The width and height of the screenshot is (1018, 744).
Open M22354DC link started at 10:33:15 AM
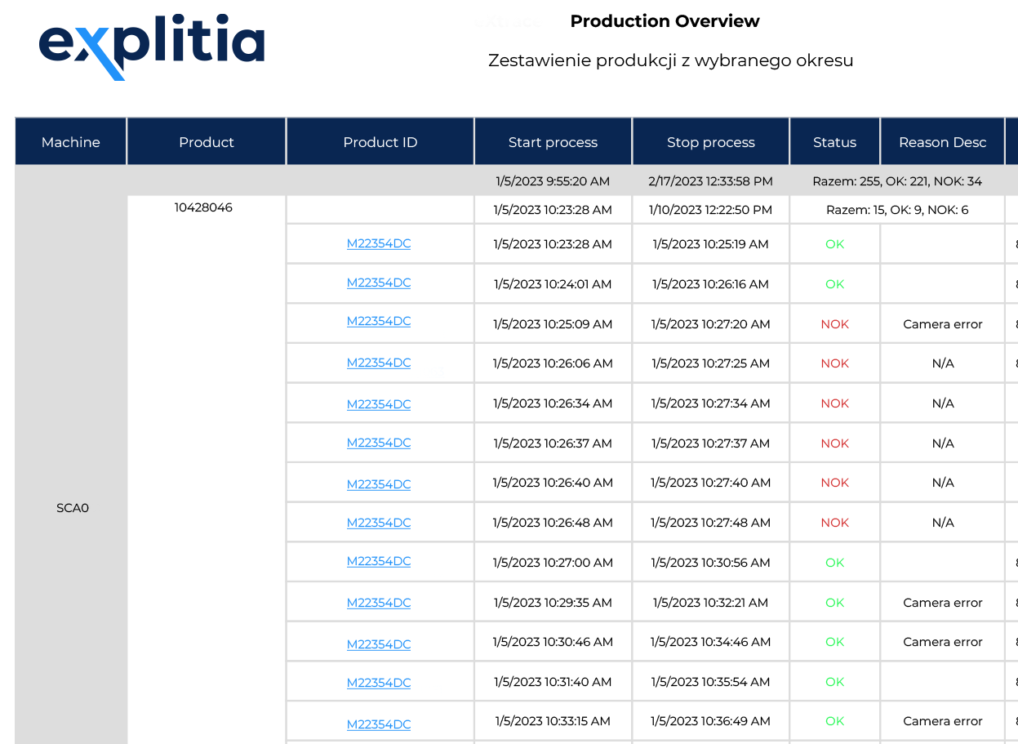379,724
